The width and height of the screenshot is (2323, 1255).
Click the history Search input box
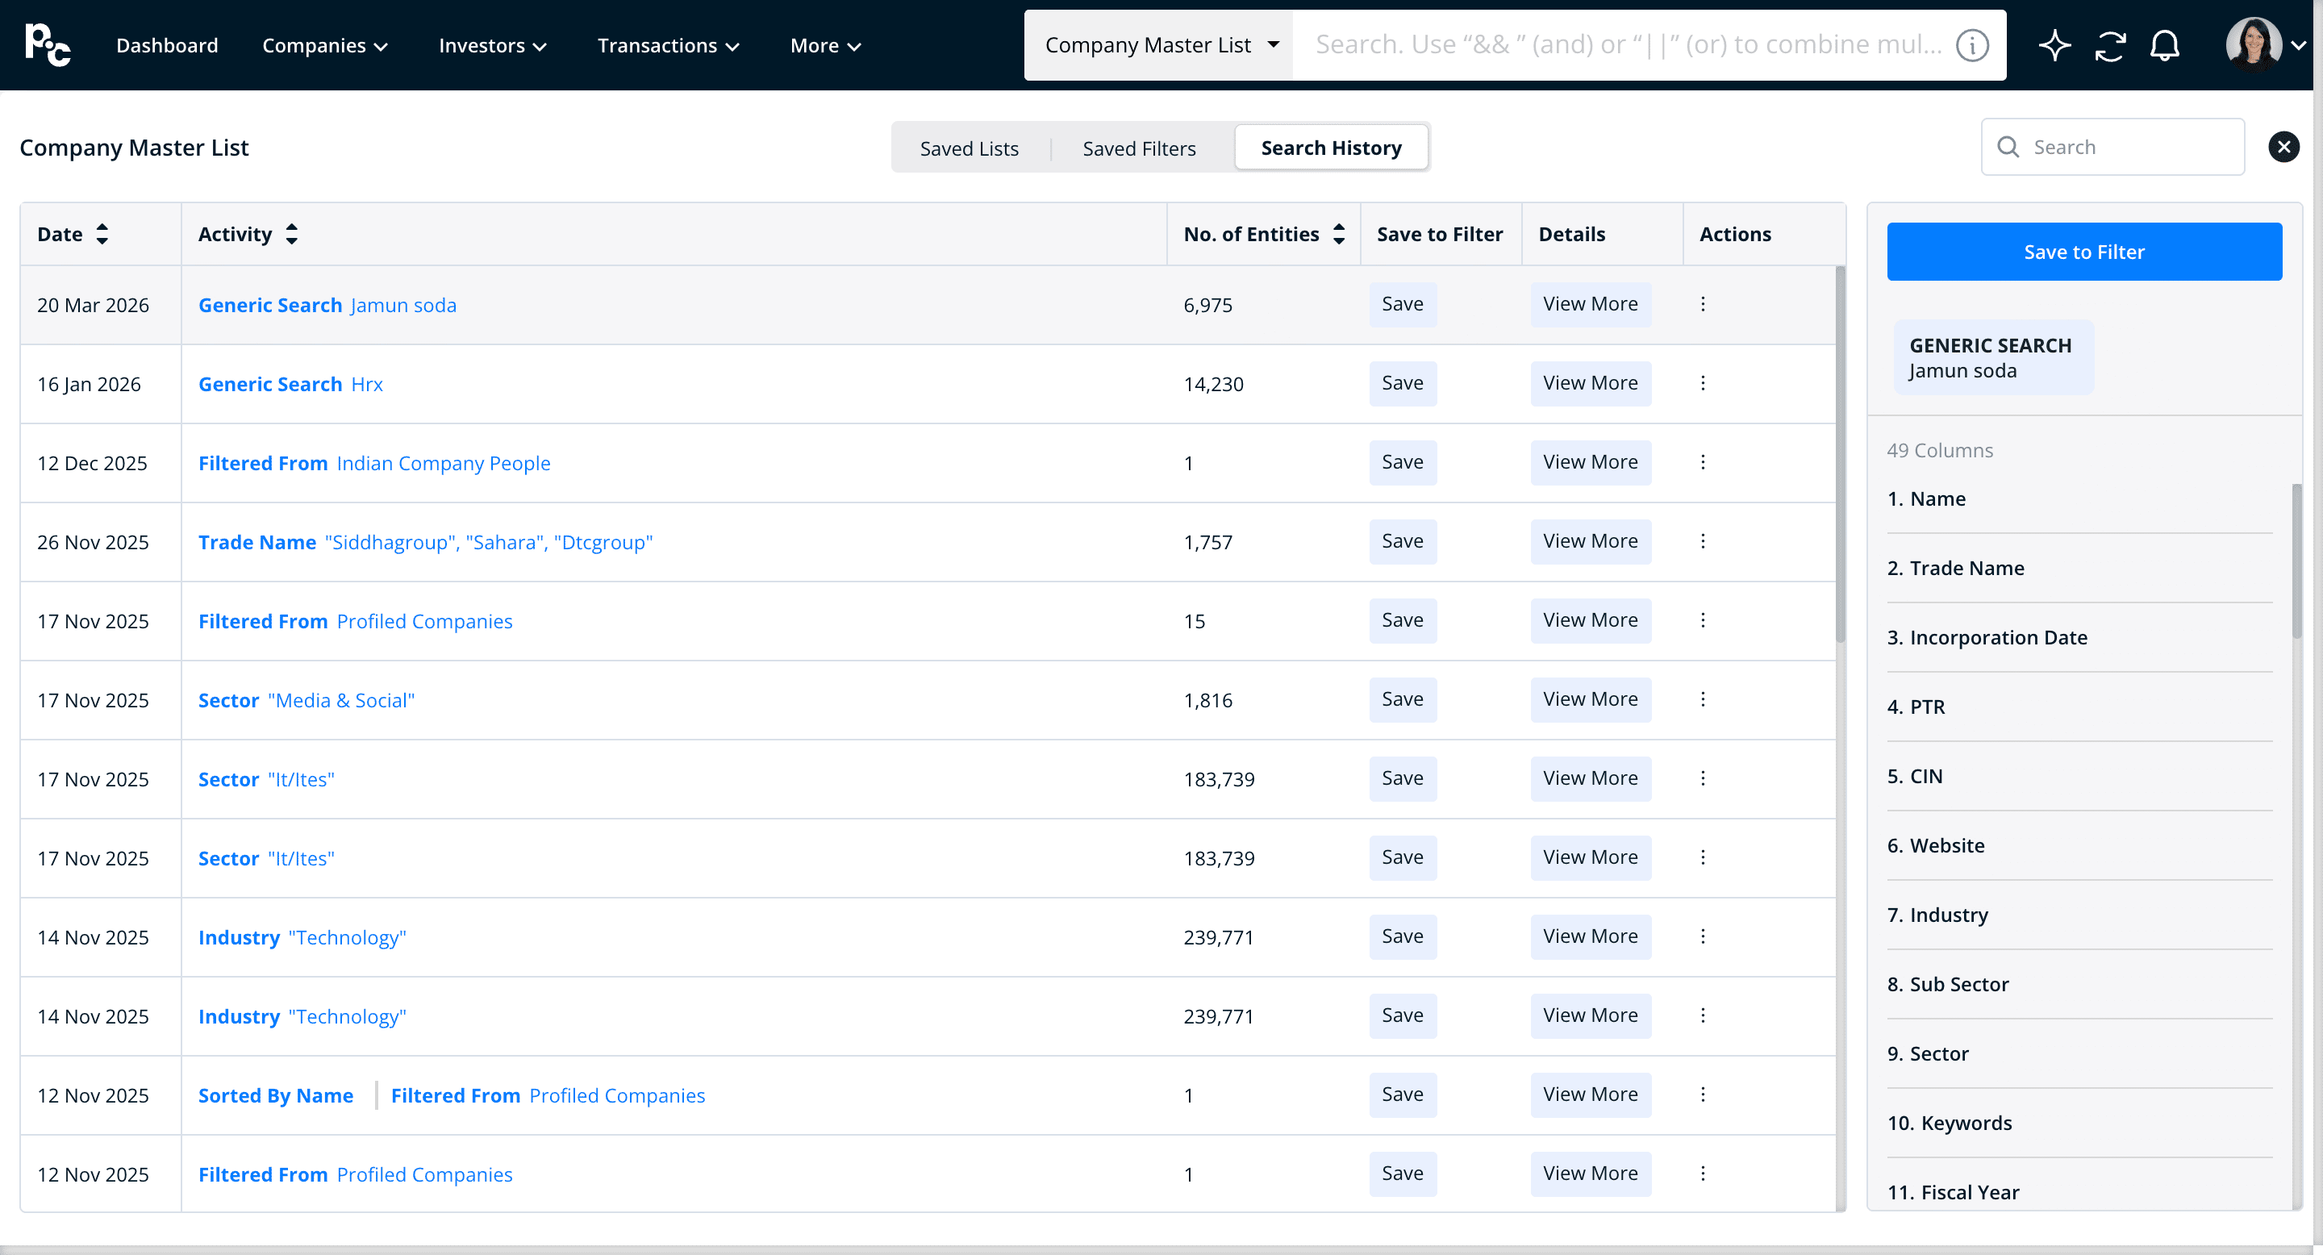(x=2112, y=147)
